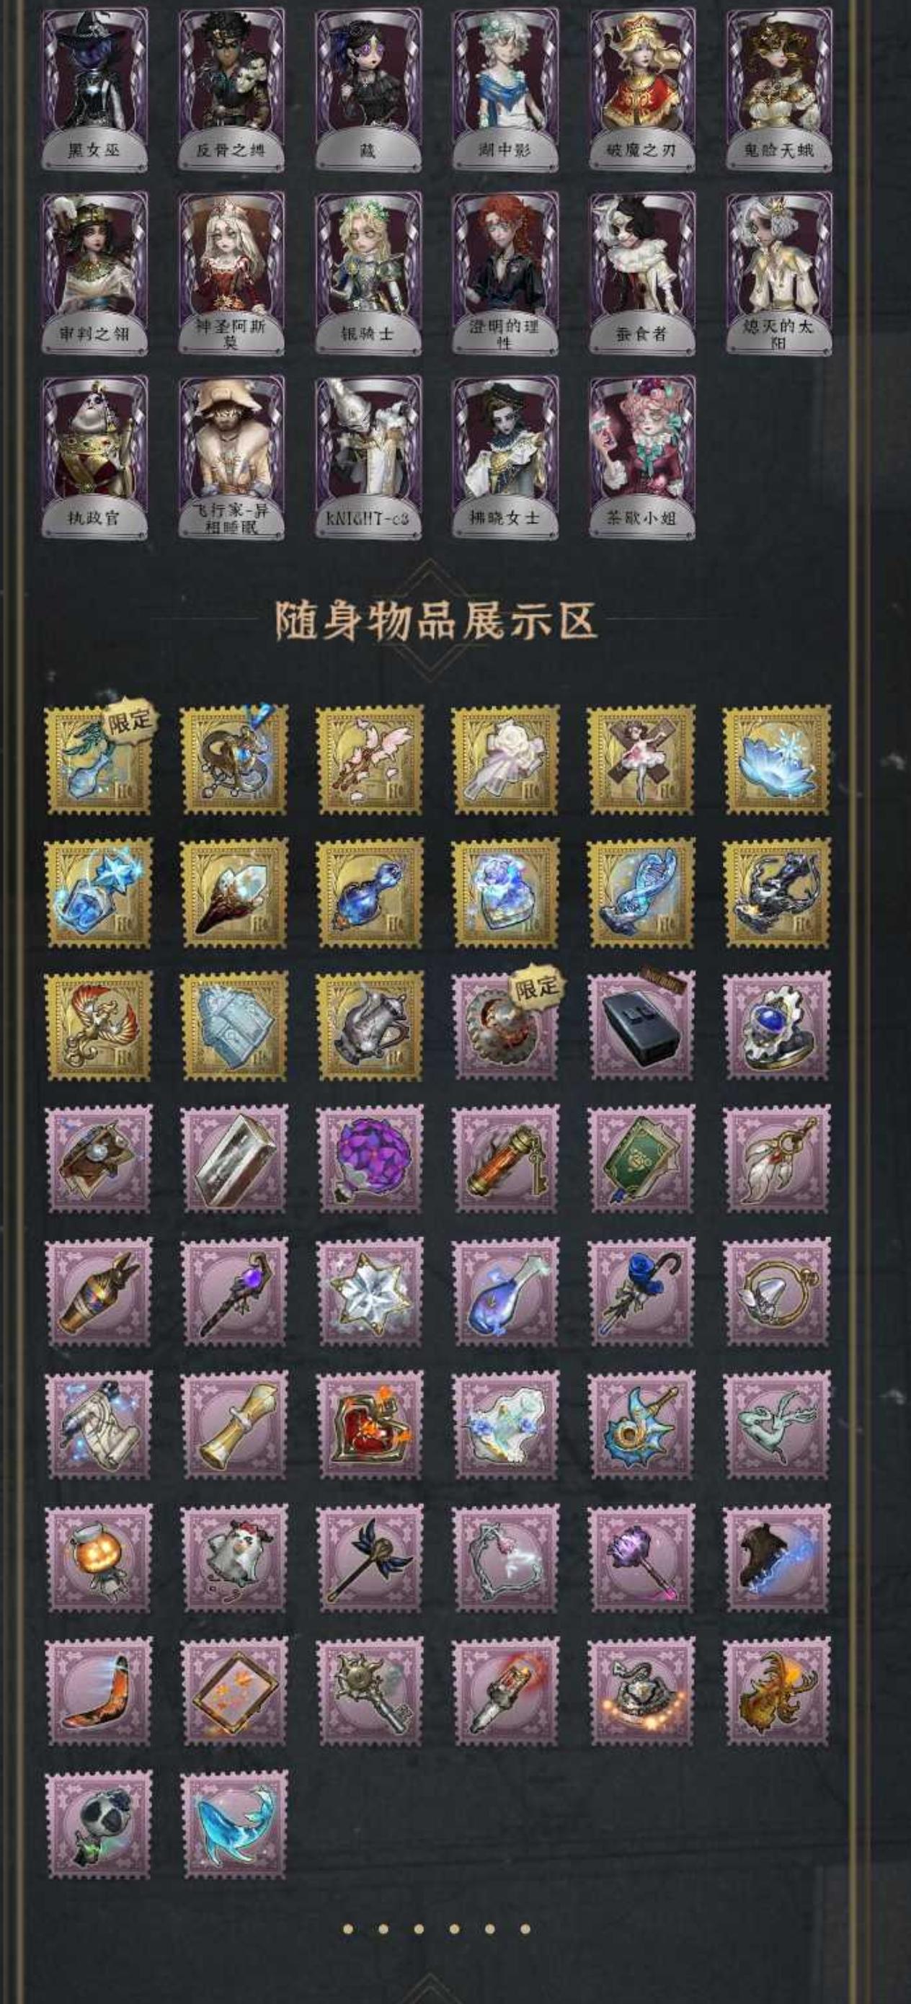Click the blue crystal lotus gold stamp
Viewport: 911px width, 2004px height.
click(777, 759)
